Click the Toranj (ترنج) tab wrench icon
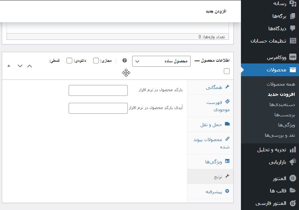 coord(227,176)
